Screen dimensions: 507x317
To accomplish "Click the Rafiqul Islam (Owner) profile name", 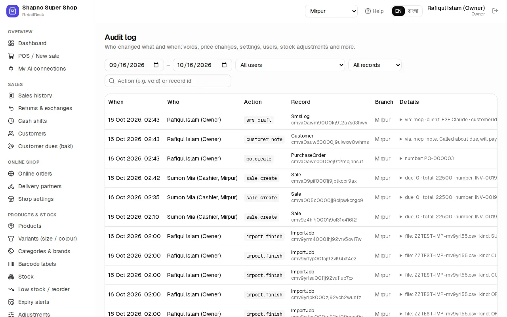I will (x=456, y=8).
